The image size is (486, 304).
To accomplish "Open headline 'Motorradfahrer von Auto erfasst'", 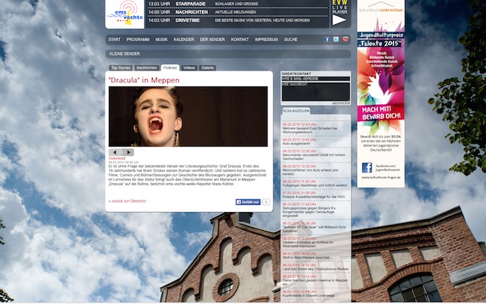I will (x=310, y=172).
